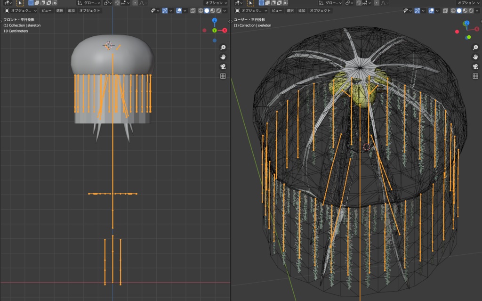Click the red X axis on left gizmo
Viewport: 482px width, 301px height.
pyautogui.click(x=225, y=30)
